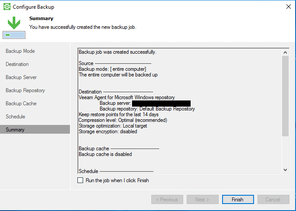Viewport: 296px width, 211px height.
Task: Click the 'Source' section header line
Action: tap(115, 63)
